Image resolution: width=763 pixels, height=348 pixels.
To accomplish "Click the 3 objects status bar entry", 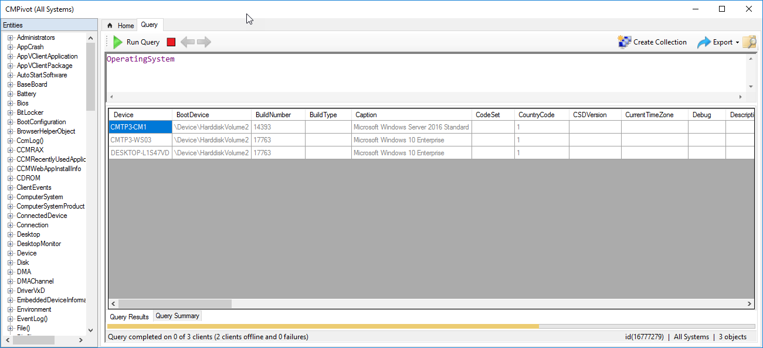I will [732, 337].
